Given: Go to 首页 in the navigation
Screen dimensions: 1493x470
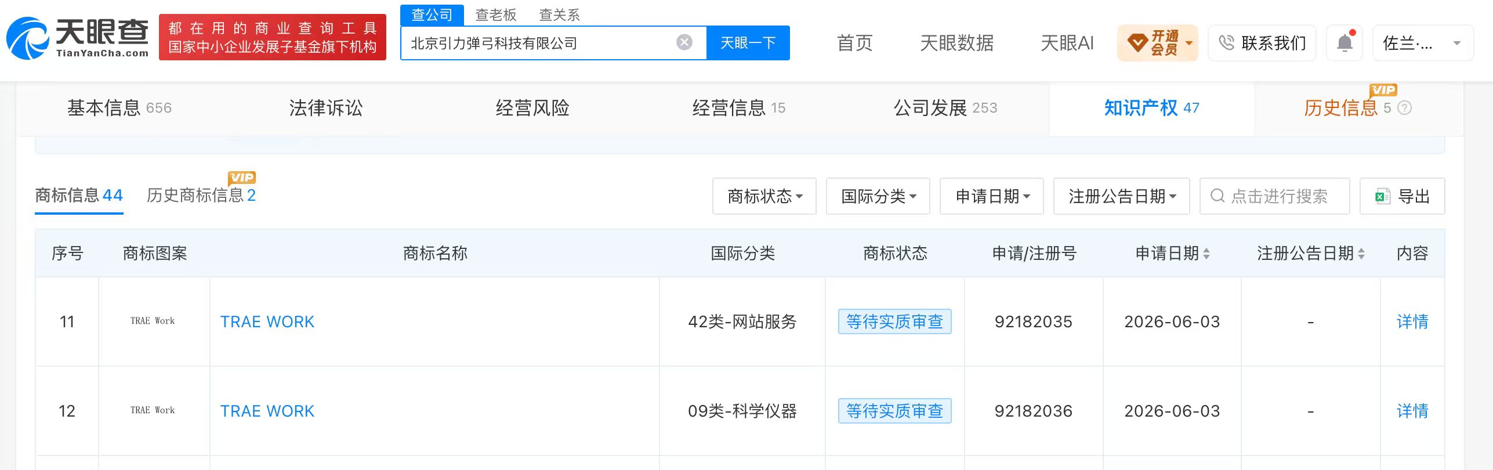Looking at the screenshot, I should click(855, 43).
